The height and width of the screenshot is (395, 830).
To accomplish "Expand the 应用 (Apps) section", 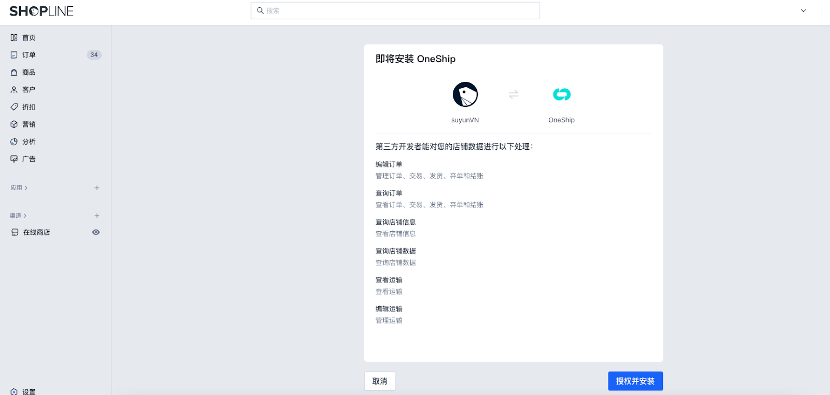I will point(19,188).
